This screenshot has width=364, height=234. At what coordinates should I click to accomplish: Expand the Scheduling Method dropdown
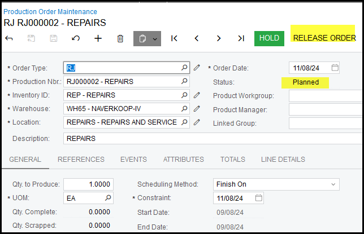pos(333,184)
